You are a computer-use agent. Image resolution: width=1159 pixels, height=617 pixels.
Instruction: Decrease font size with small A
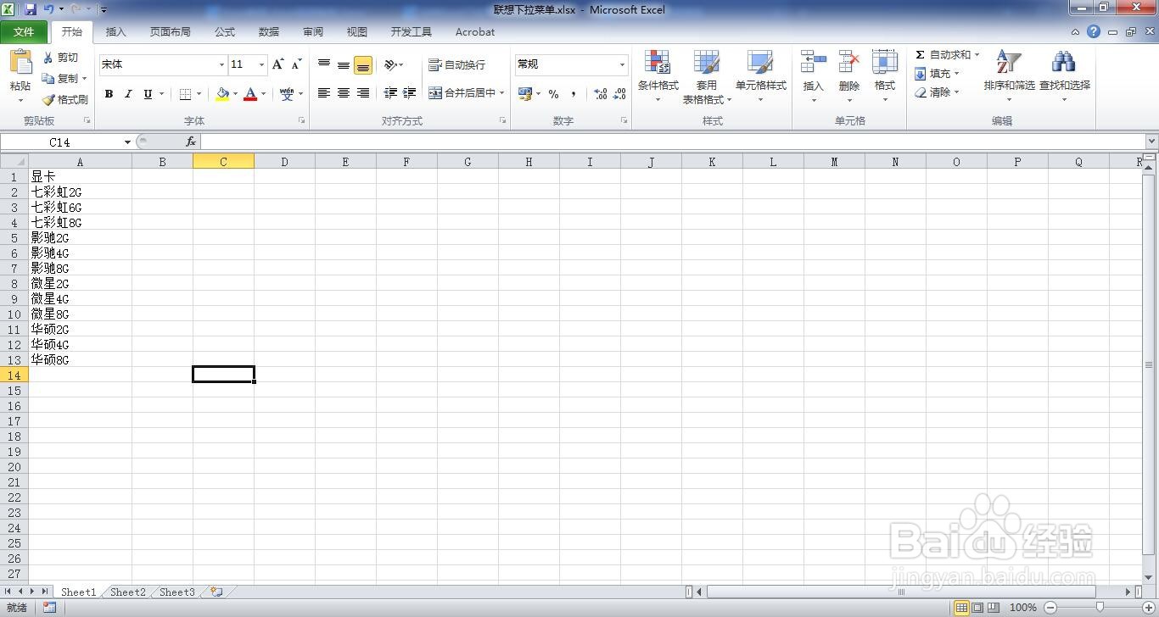point(296,64)
